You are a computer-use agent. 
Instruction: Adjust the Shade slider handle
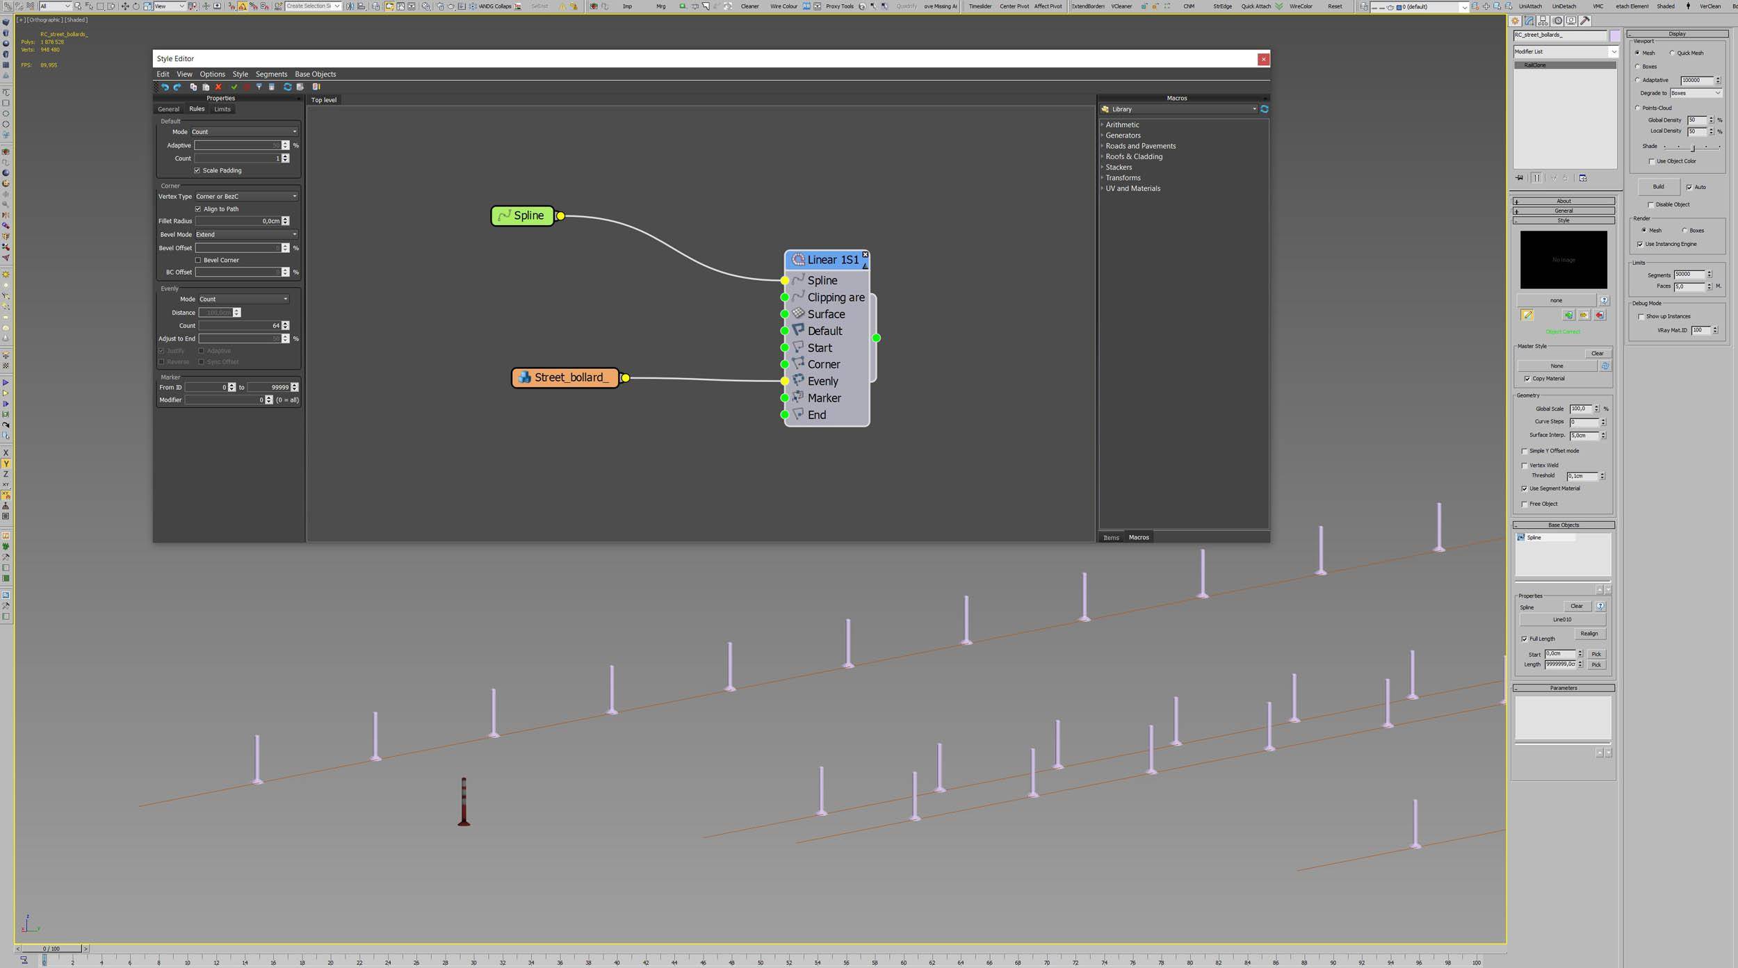coord(1693,147)
